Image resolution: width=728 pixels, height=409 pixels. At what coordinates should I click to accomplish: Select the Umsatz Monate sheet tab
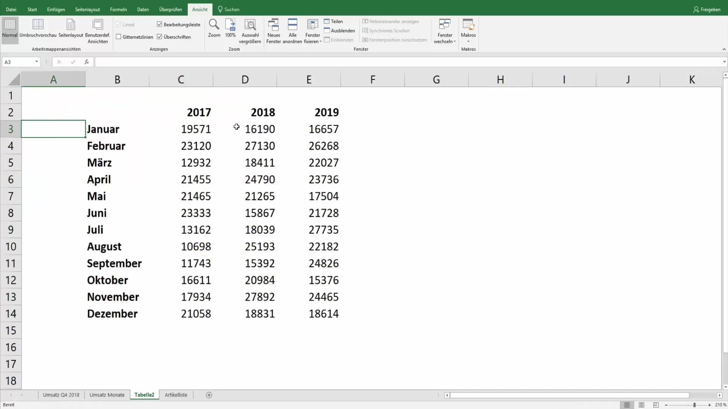coord(107,395)
